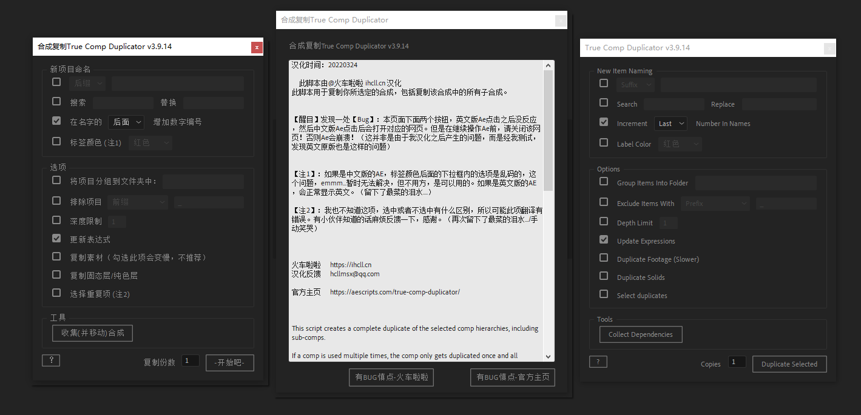
Task: Open the Last increment dropdown
Action: pyautogui.click(x=671, y=123)
